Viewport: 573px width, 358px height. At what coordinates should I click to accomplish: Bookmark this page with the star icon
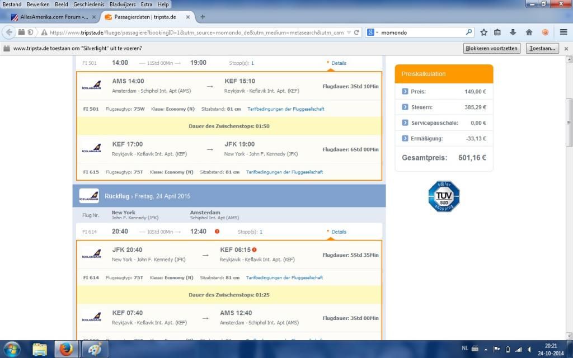click(x=484, y=32)
